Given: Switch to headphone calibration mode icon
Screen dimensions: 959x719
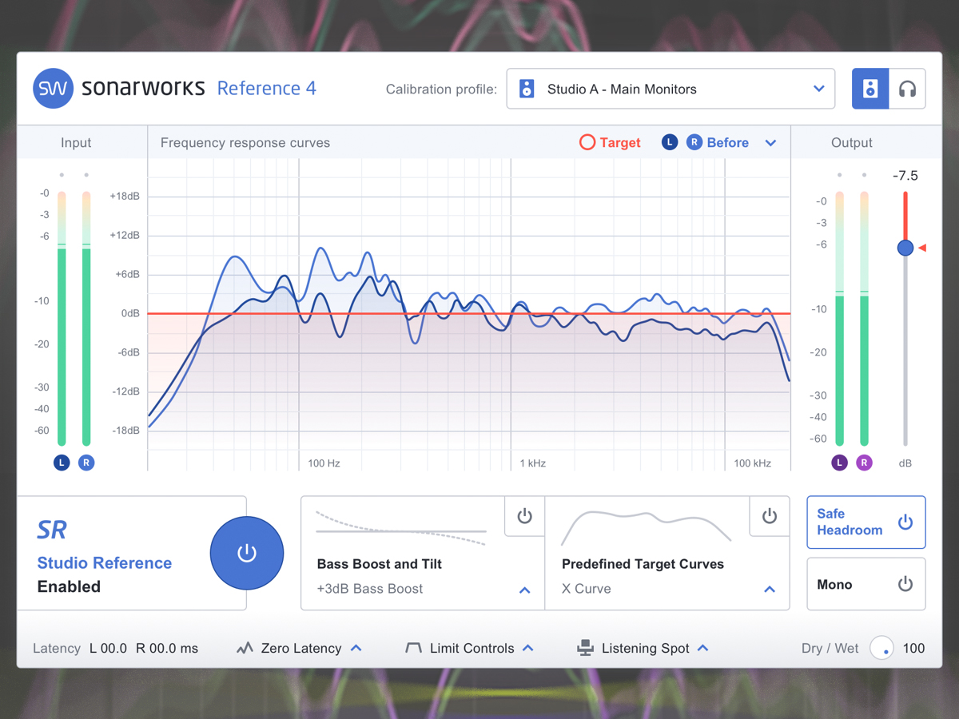Looking at the screenshot, I should point(907,89).
